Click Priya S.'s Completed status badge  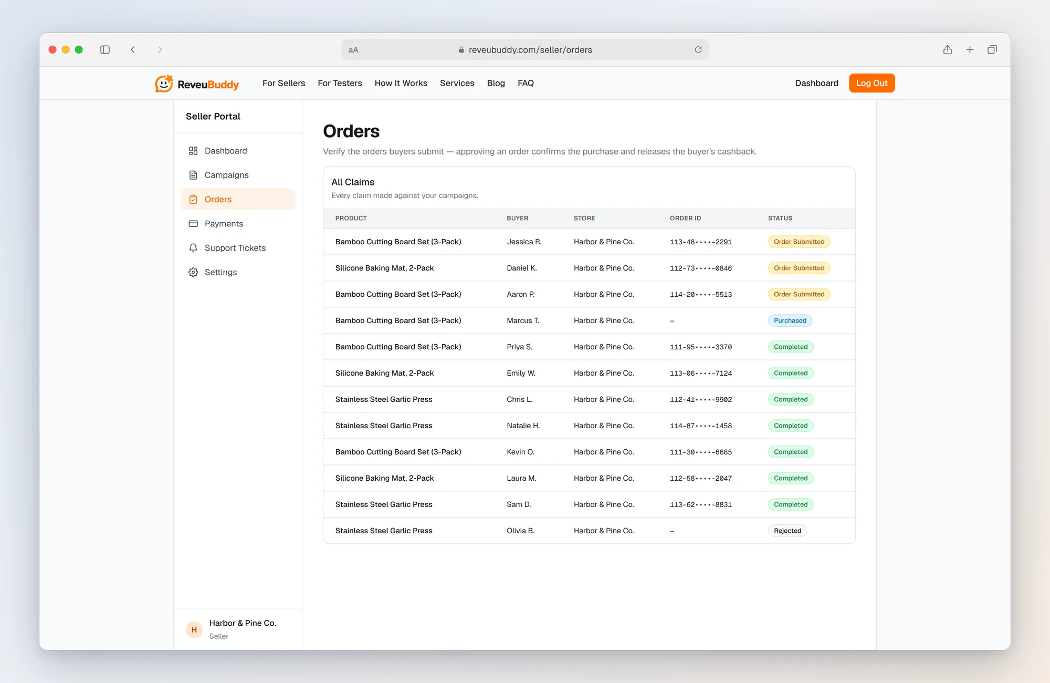click(x=791, y=347)
